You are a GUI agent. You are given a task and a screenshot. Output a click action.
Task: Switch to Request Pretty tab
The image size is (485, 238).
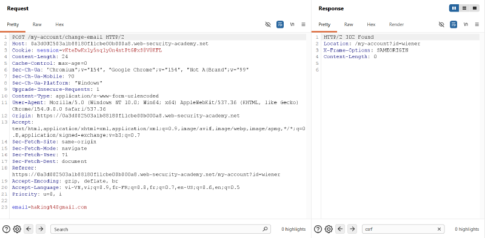pyautogui.click(x=13, y=24)
